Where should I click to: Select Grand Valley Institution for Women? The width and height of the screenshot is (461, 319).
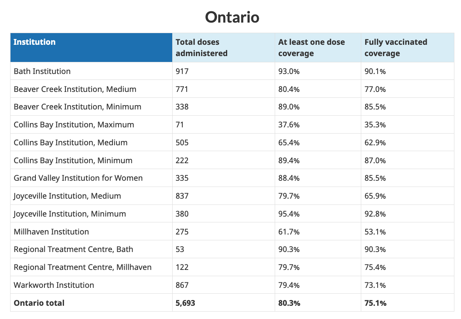[x=78, y=178]
